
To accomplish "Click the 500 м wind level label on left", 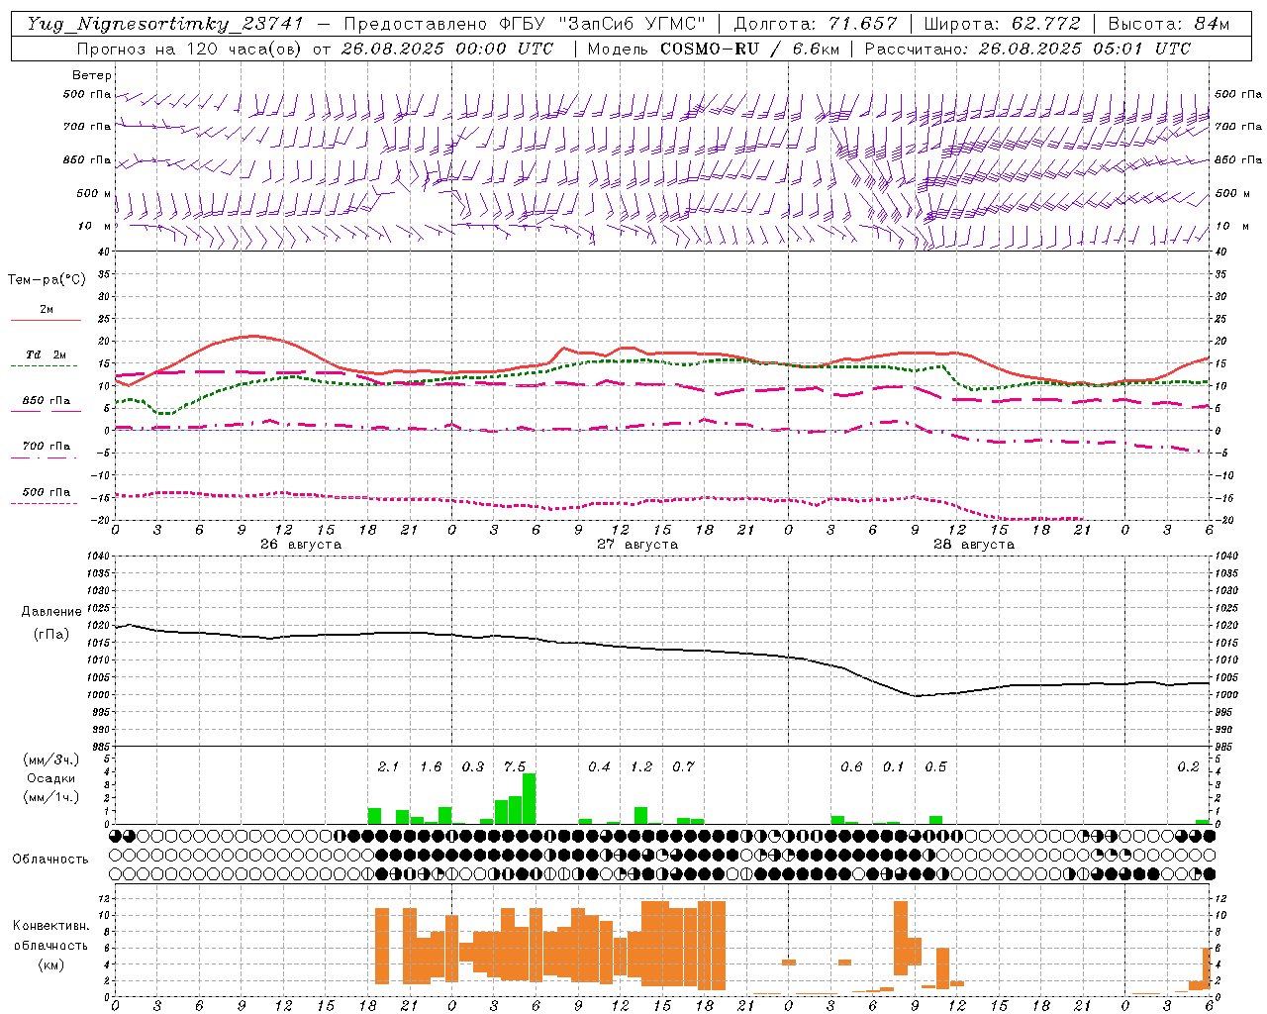I will [x=94, y=193].
